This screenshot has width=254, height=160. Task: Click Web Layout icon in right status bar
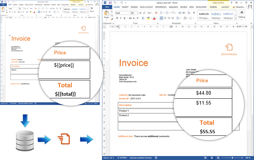(218, 158)
